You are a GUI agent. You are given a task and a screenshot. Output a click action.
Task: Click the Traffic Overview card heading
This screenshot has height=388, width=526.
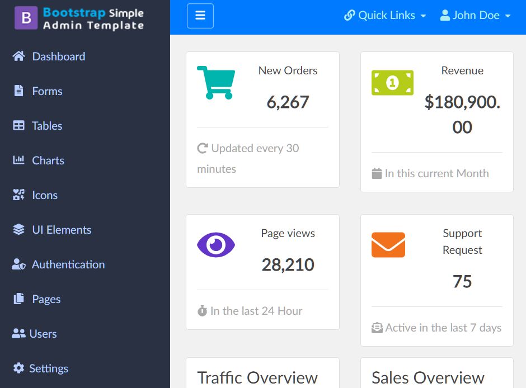(x=256, y=378)
